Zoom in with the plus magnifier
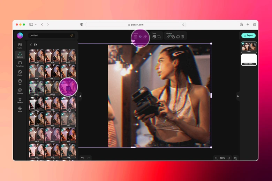The width and height of the screenshot is (272, 181). pos(229,158)
